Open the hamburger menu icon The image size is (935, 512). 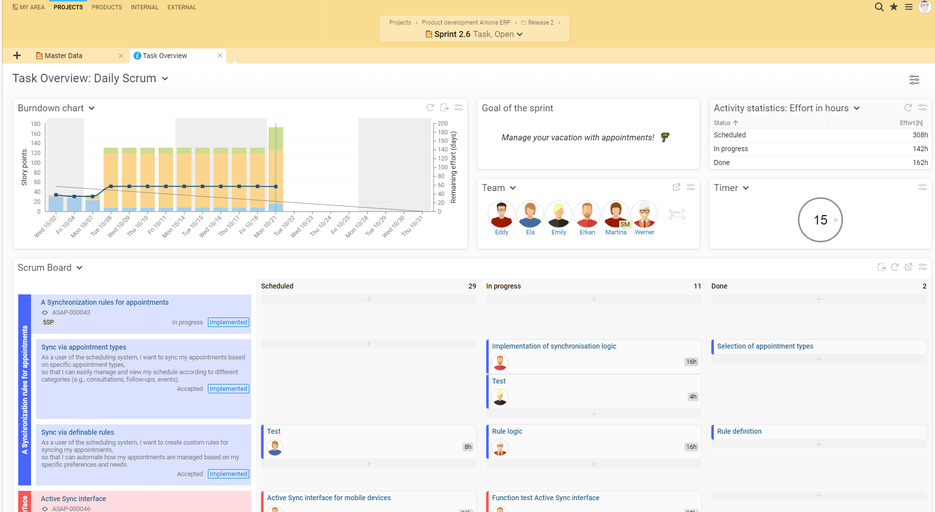click(x=909, y=7)
